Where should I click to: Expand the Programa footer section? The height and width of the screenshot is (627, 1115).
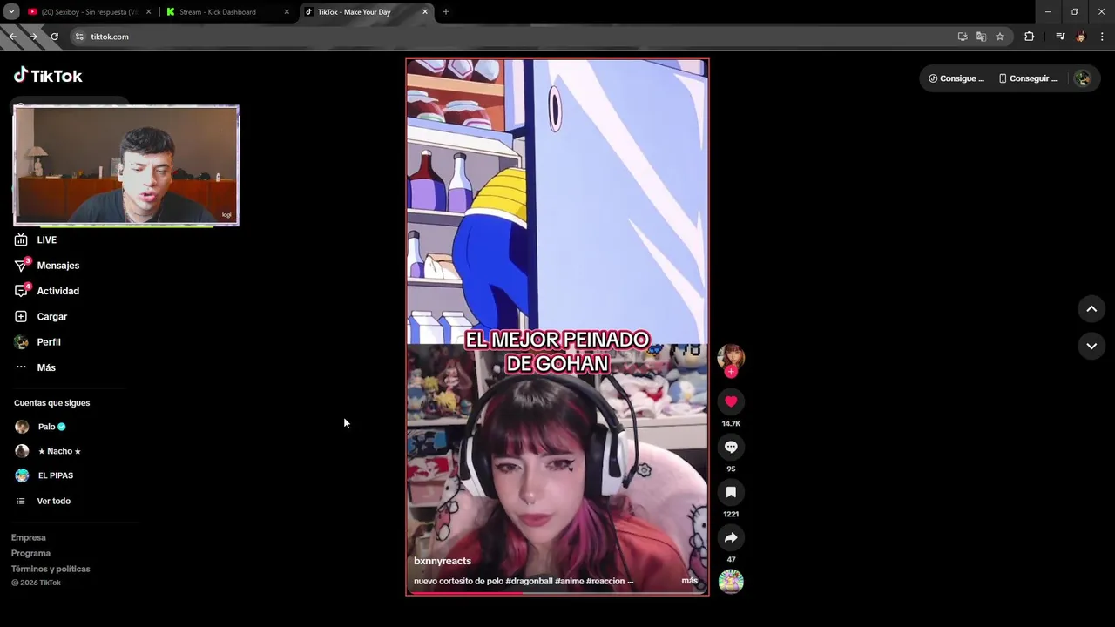(30, 553)
